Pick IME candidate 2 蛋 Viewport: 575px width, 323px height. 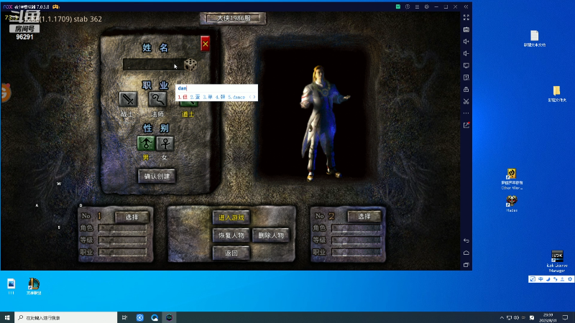(x=195, y=97)
